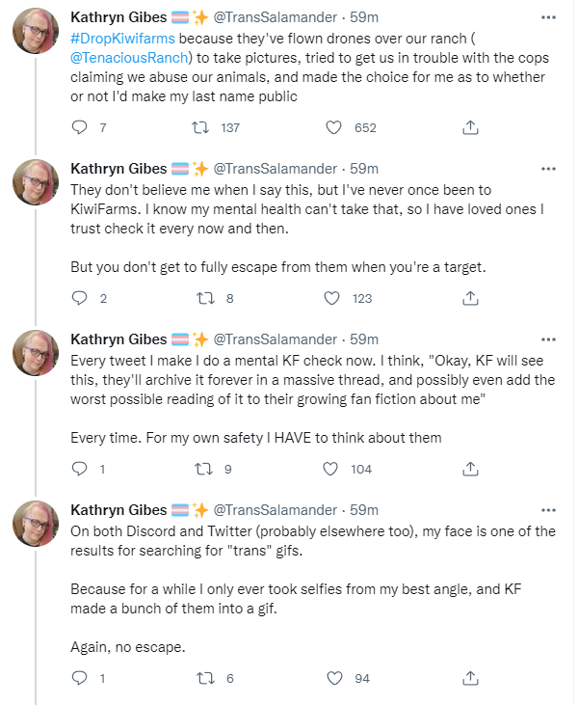Like the tweet with 123 likes
This screenshot has height=705, width=578.
click(332, 298)
